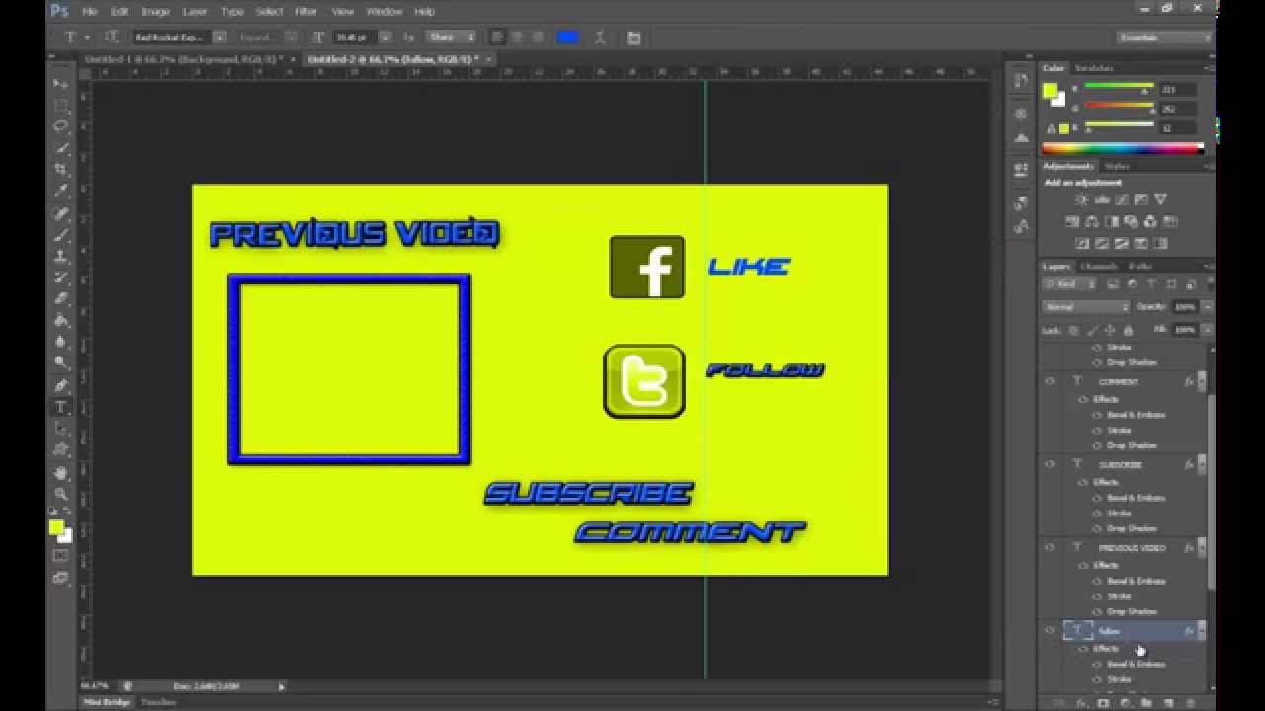Open the anti-aliasing Sharp dropdown

pos(451,38)
